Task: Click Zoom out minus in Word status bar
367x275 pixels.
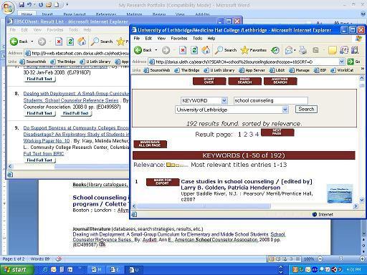Action: (x=320, y=259)
